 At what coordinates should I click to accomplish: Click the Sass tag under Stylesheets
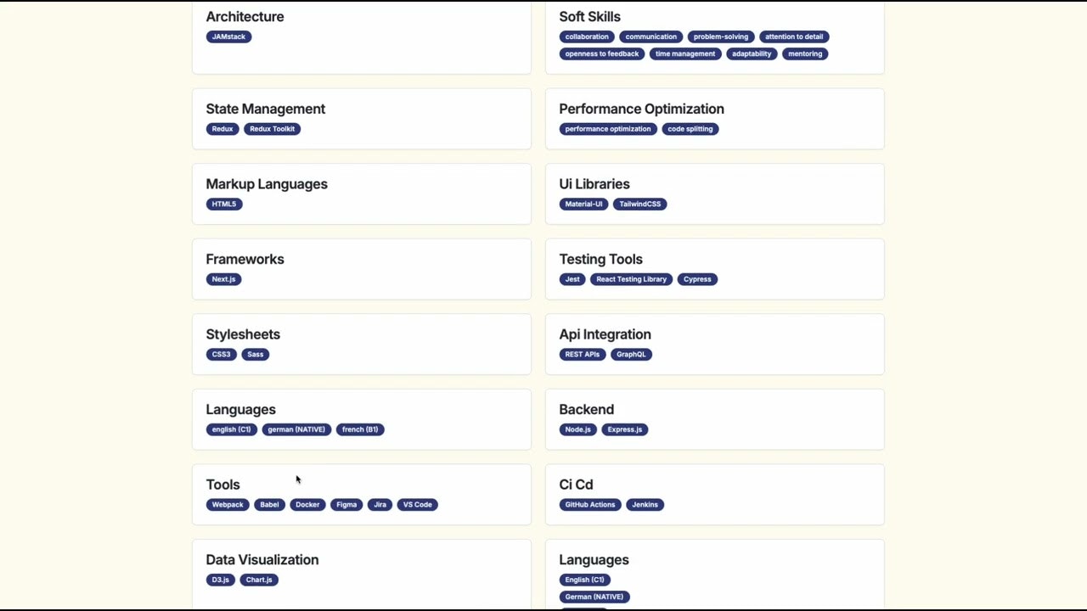[256, 354]
